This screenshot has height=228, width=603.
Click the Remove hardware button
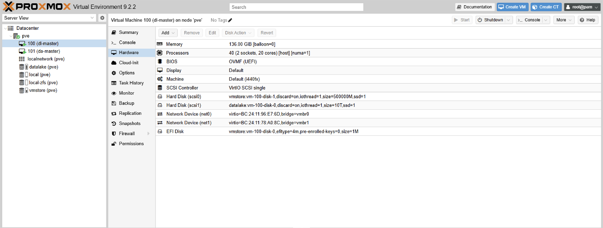(x=192, y=33)
